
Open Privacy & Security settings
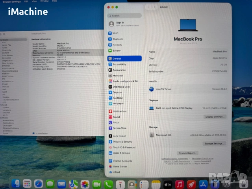pyautogui.click(x=120, y=142)
